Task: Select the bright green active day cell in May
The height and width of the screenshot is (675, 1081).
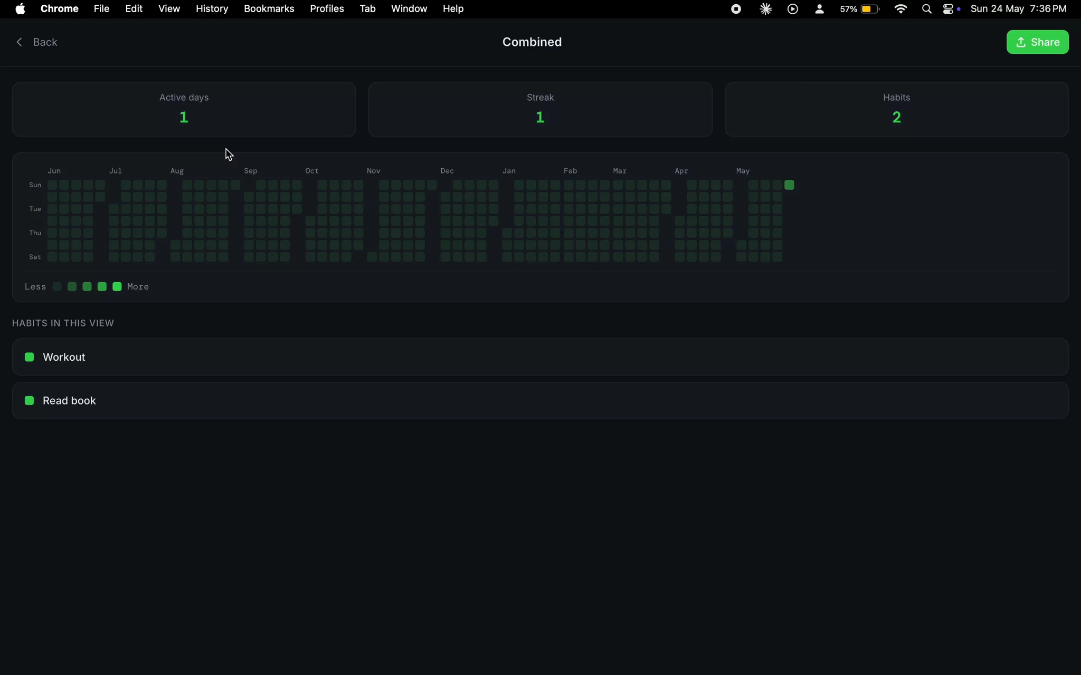Action: pos(789,185)
